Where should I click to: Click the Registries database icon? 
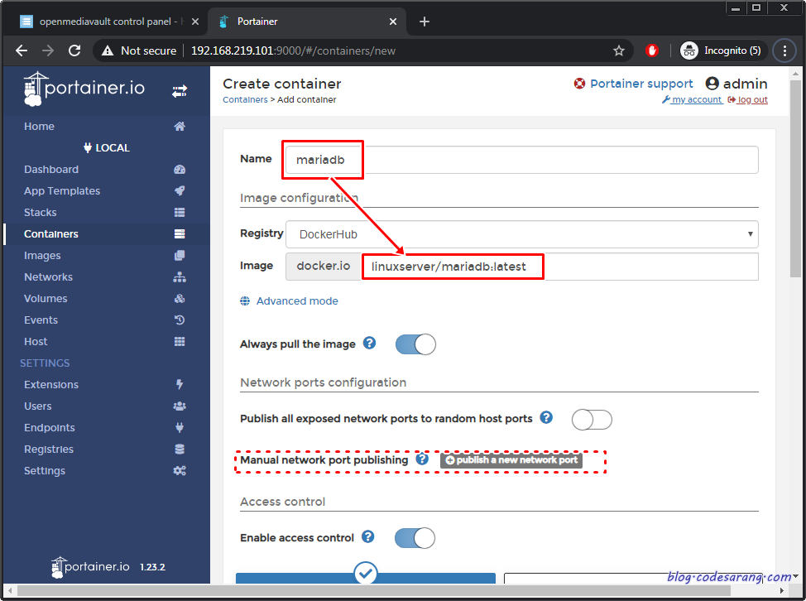click(x=180, y=450)
